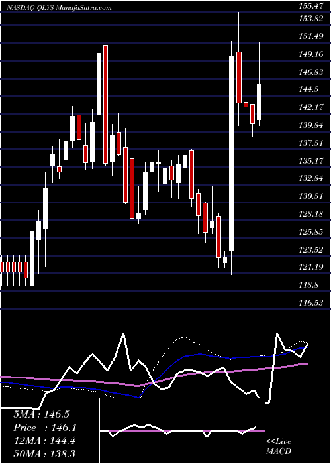The image size is (331, 464).
Task: Click the NASDAQ QLYS MunafaSutra.com title text
Action: click(60, 7)
